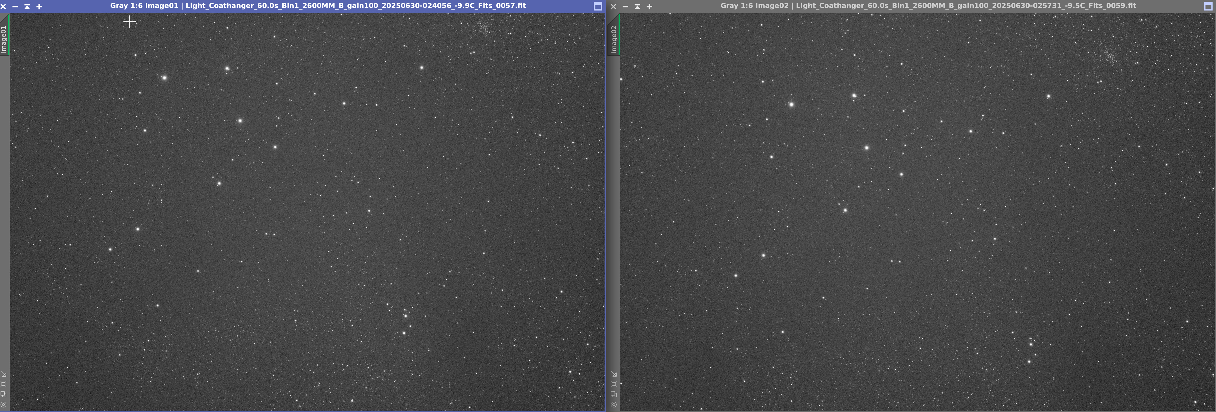Click the Image01 title text ending Fits_0057.fit
This screenshot has width=1216, height=412.
(318, 6)
